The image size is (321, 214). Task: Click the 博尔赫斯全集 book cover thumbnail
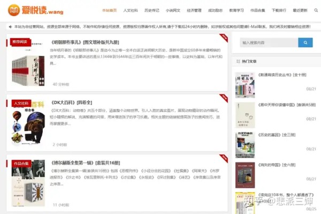[x=28, y=183]
